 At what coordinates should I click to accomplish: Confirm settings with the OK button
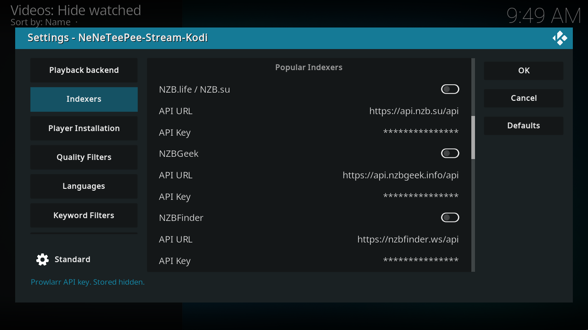pyautogui.click(x=524, y=71)
